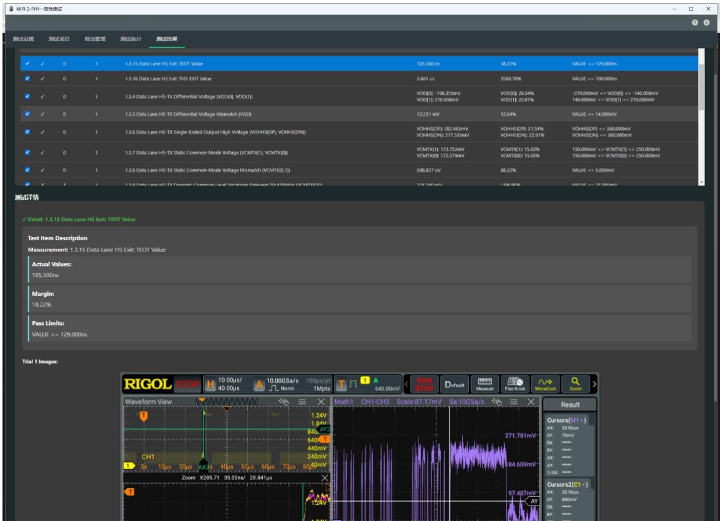Go to the 规范管理 tab
720x521 pixels.
click(95, 39)
